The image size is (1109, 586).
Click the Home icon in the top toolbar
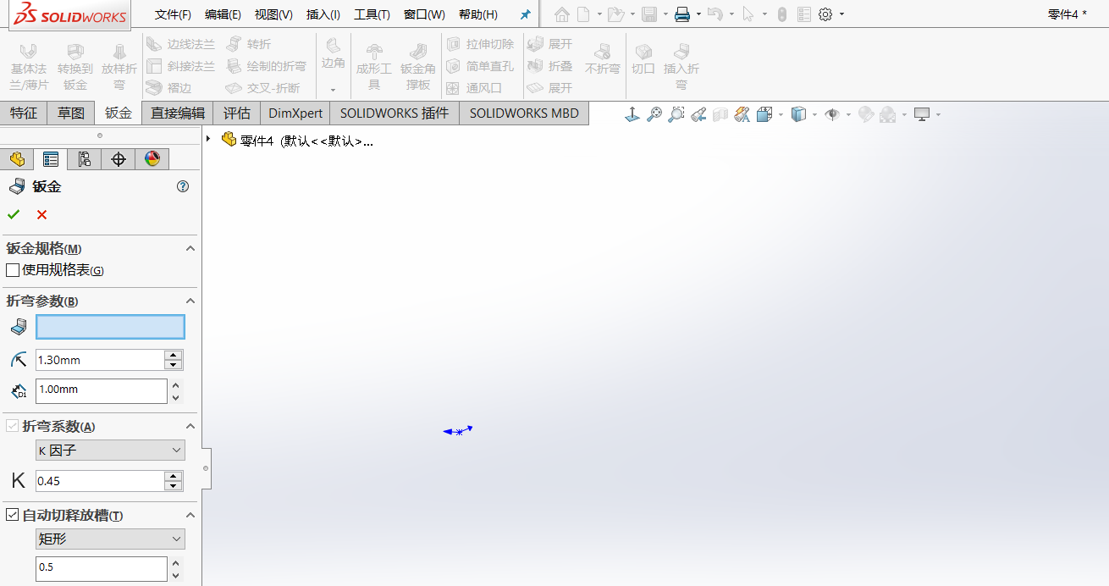pos(562,14)
